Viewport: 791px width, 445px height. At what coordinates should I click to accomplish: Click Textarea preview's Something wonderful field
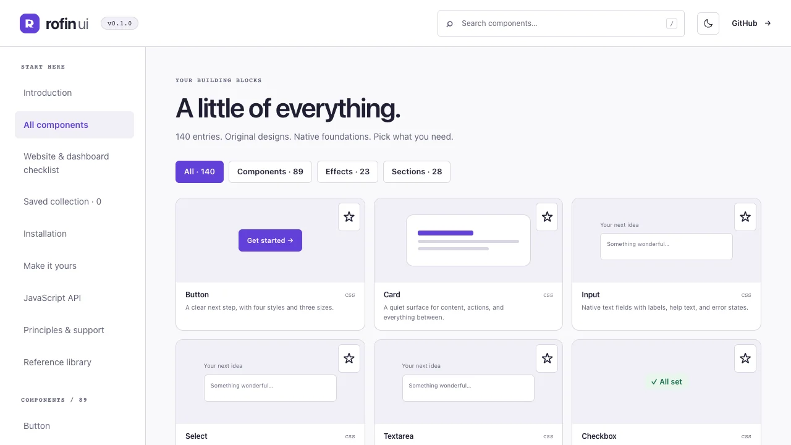point(468,388)
